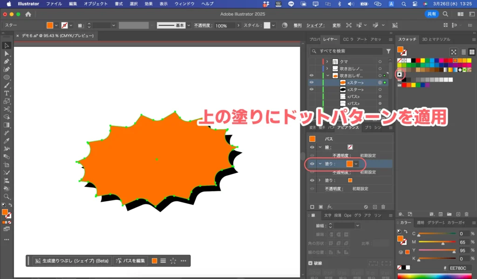Hide the 吹き出しギ layer group
Image resolution: width=477 pixels, height=279 pixels.
coord(311,75)
